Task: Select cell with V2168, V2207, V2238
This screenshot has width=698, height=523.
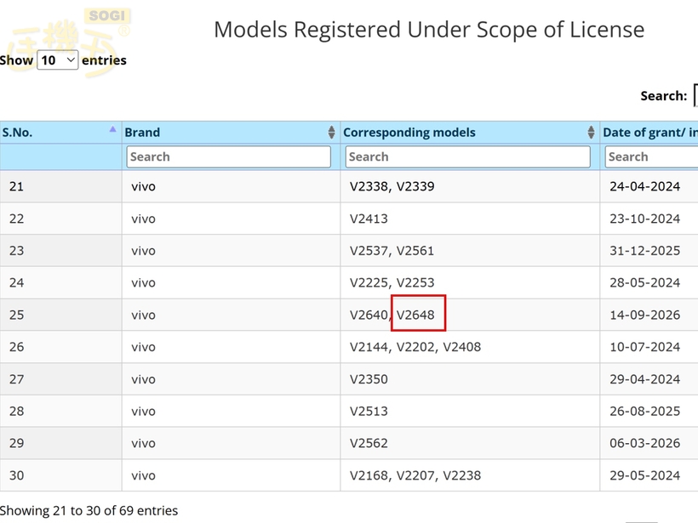Action: point(470,475)
